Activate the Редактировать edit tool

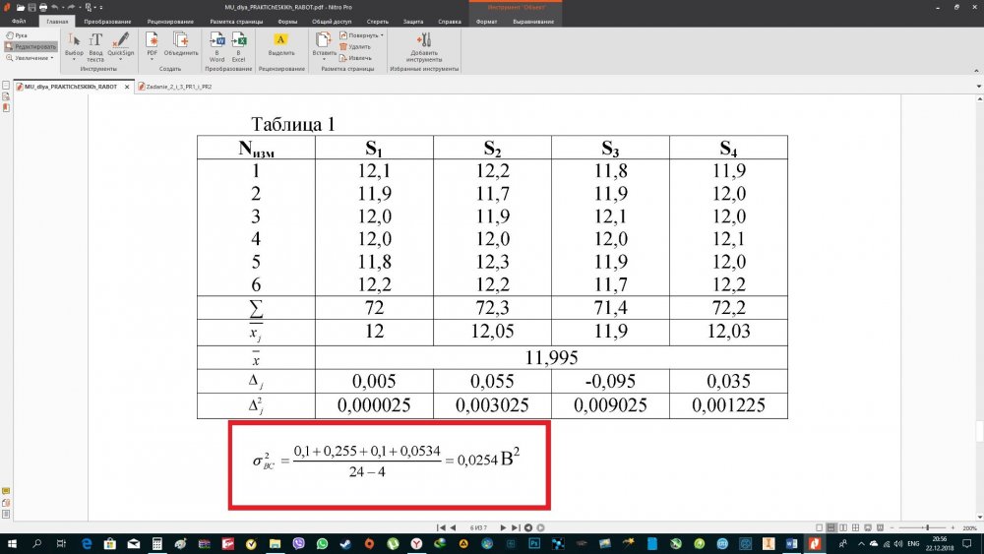click(x=31, y=46)
